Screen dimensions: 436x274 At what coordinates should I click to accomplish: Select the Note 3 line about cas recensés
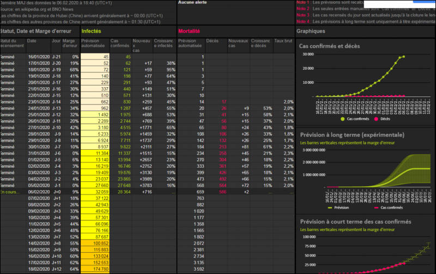coord(366,15)
